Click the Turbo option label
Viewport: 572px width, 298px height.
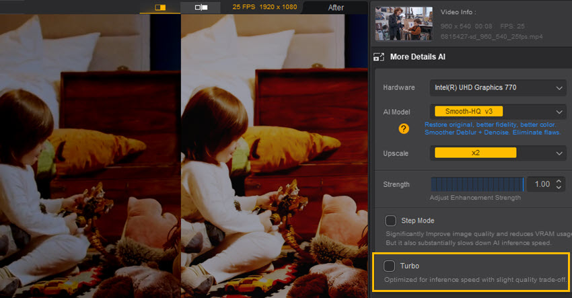(410, 266)
